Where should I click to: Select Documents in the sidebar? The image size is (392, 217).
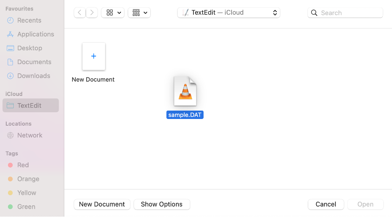click(31, 62)
